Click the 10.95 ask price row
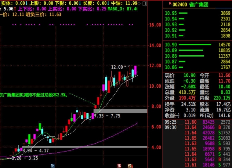This screenshot has height=168, width=232. [x=198, y=13]
